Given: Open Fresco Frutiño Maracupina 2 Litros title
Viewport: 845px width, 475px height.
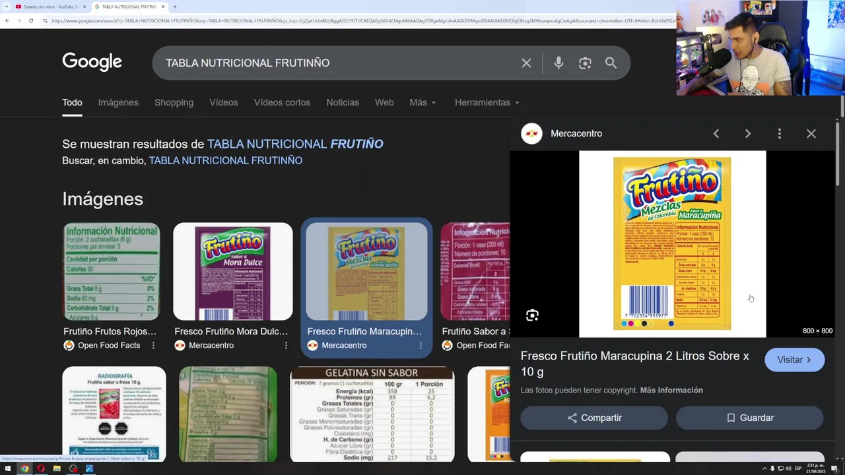Looking at the screenshot, I should tap(635, 364).
